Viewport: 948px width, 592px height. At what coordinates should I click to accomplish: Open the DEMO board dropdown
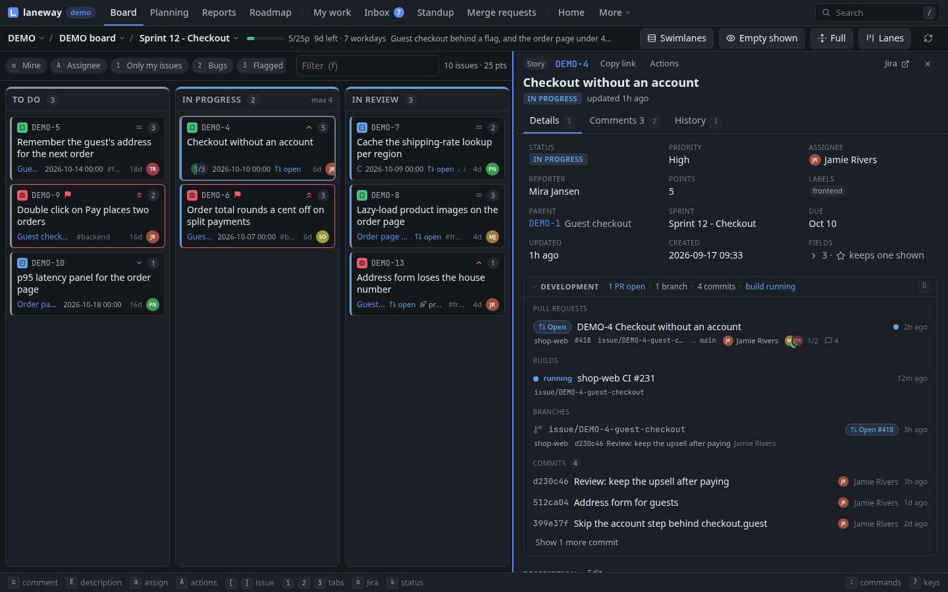(x=92, y=38)
